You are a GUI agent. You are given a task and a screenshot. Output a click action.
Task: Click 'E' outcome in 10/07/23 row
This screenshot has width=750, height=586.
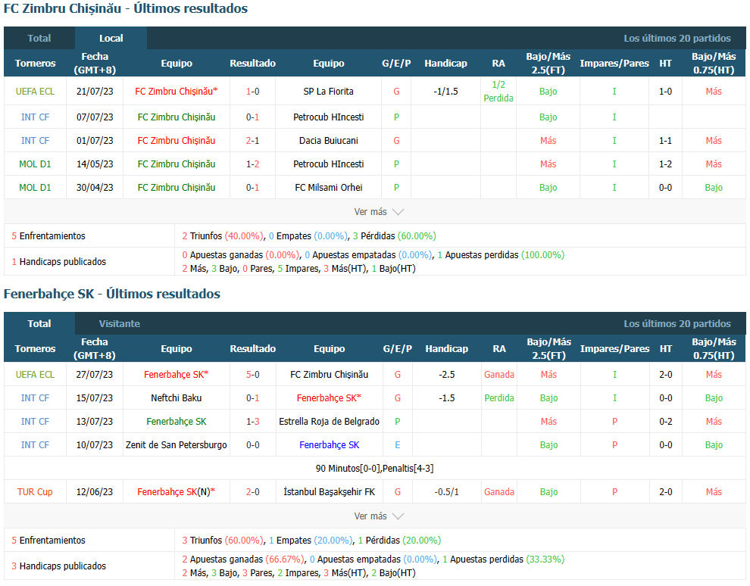point(398,444)
